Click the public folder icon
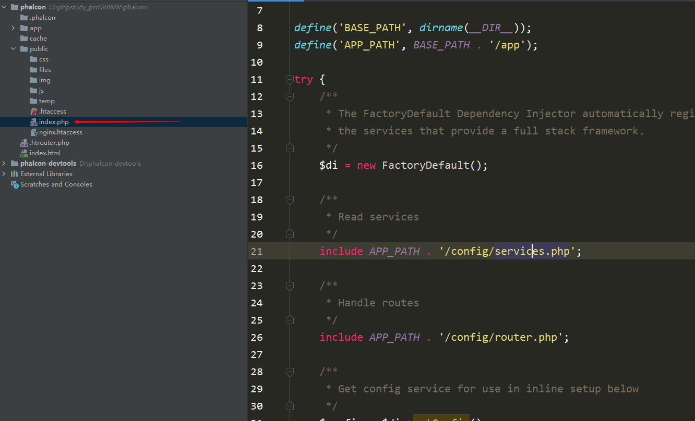The height and width of the screenshot is (421, 695). click(24, 49)
